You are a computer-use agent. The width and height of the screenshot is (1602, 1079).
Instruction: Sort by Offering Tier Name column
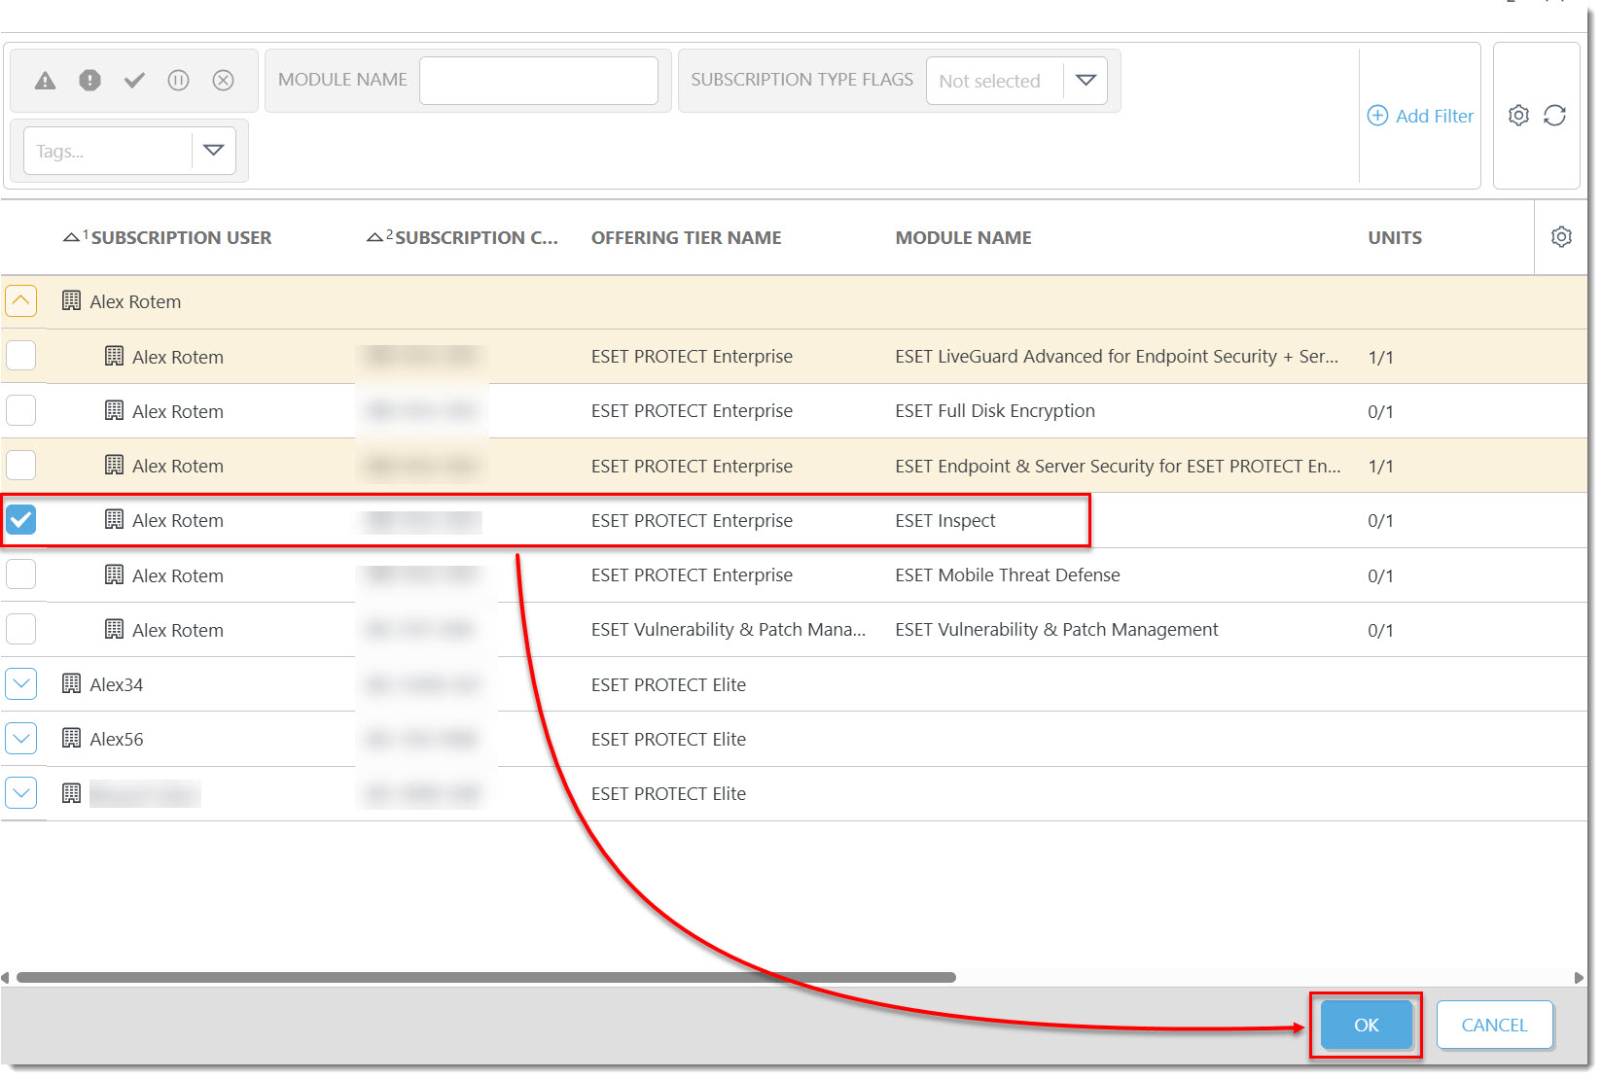coord(687,237)
